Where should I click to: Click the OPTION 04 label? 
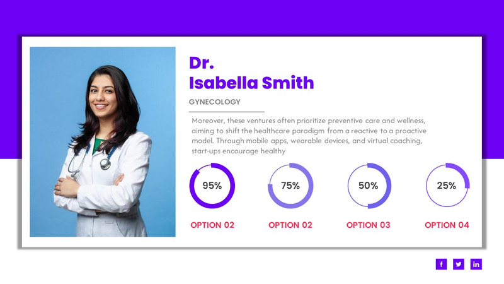click(447, 225)
